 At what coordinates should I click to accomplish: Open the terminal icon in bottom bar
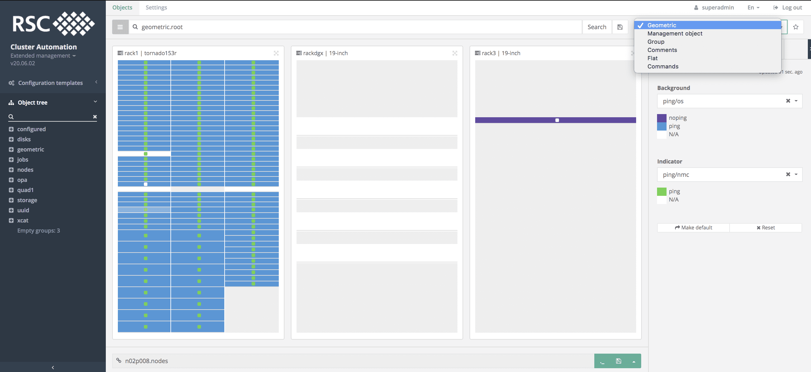[x=602, y=361]
